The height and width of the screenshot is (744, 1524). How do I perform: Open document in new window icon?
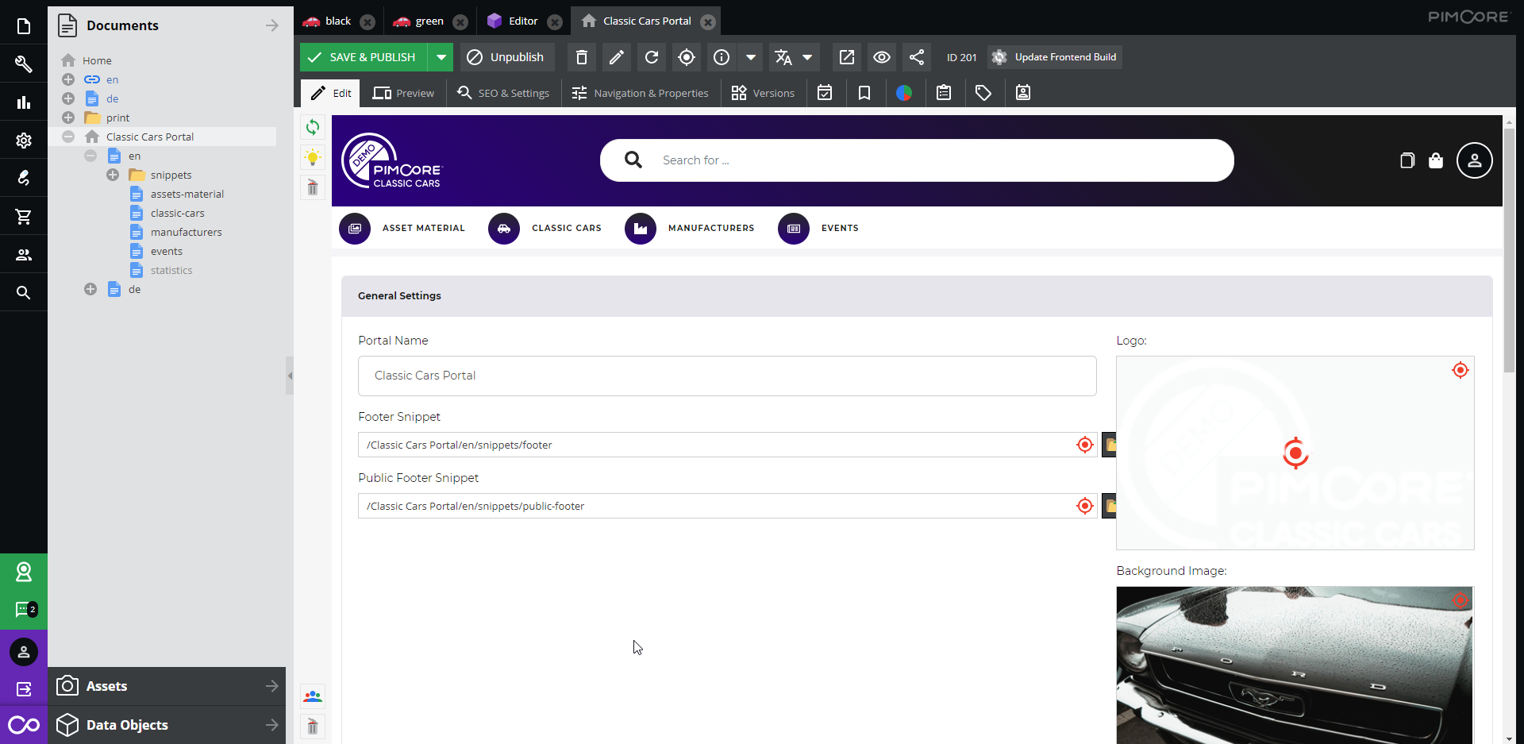click(847, 57)
